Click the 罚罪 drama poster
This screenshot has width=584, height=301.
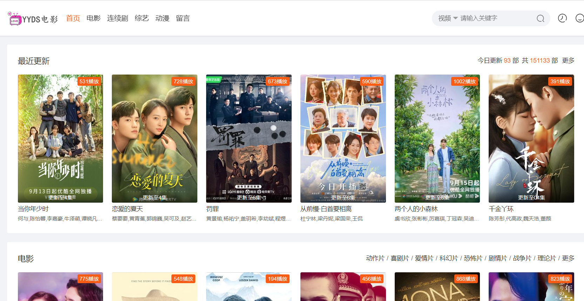point(249,139)
